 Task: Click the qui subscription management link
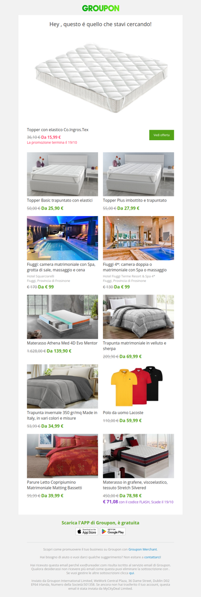pyautogui.click(x=132, y=573)
